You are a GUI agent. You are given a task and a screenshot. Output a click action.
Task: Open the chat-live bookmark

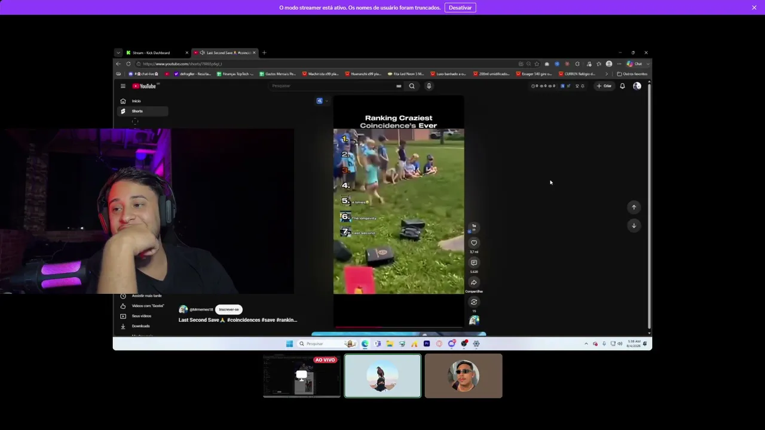[x=144, y=74]
